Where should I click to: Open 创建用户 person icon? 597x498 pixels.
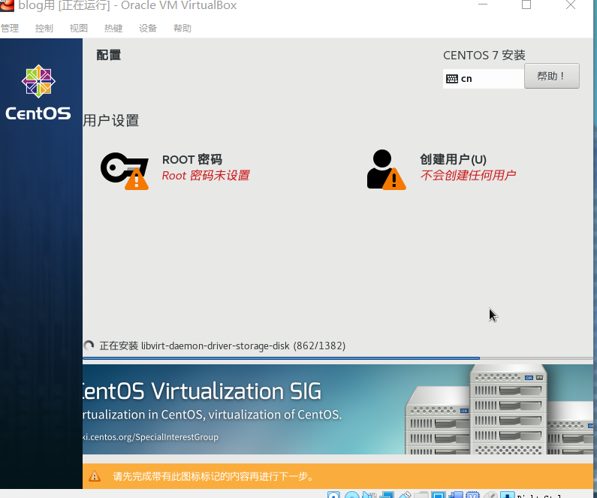(386, 170)
